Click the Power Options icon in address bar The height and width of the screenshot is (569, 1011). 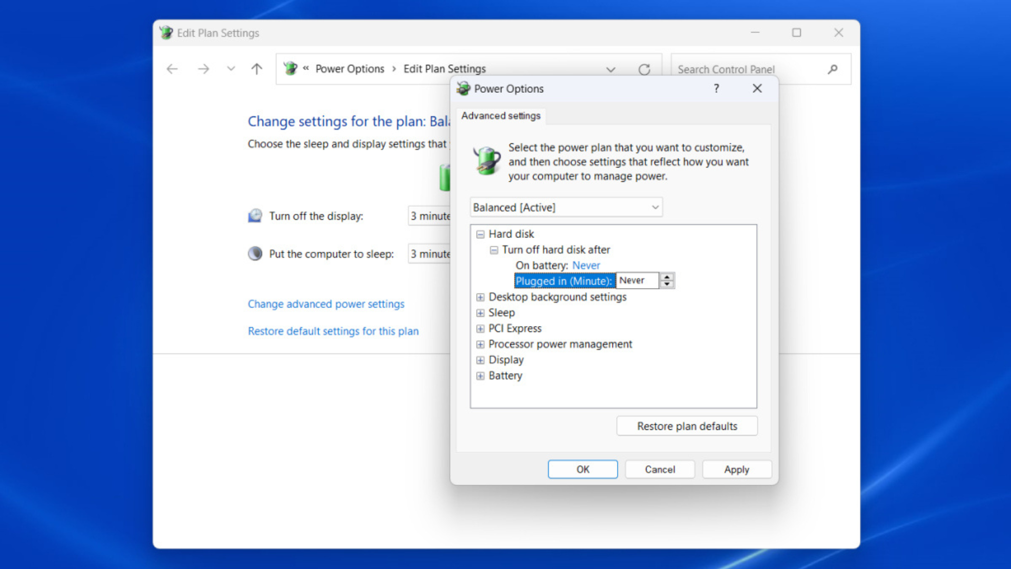click(290, 68)
